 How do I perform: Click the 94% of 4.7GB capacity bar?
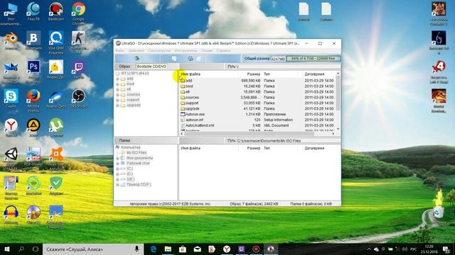[x=313, y=58]
